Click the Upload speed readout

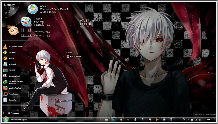point(42,36)
